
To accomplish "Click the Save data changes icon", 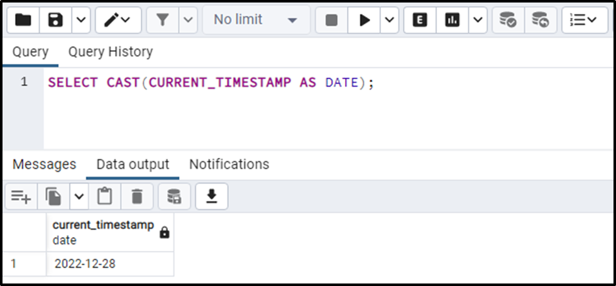I will pos(174,196).
